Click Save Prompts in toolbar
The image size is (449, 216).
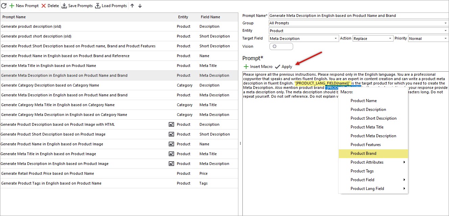point(77,6)
